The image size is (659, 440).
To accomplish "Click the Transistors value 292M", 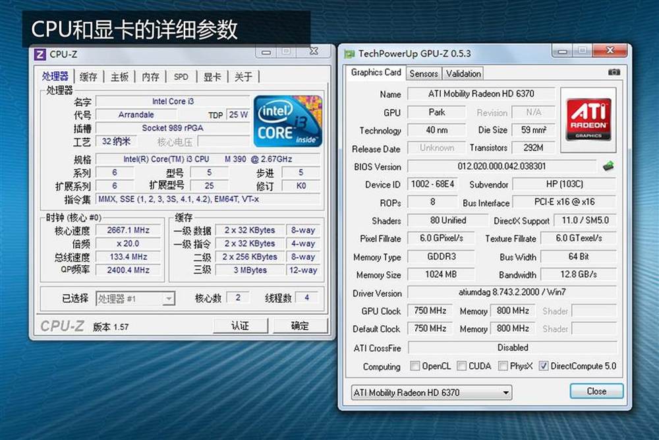I will (x=533, y=148).
